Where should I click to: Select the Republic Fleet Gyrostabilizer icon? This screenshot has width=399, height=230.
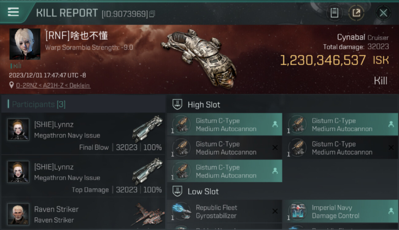click(181, 211)
